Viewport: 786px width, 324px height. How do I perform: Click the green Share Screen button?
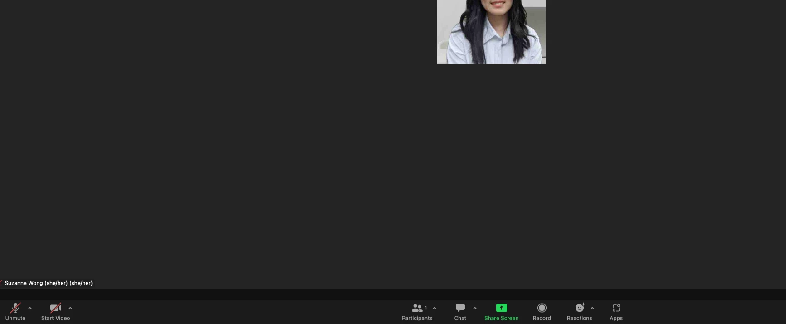click(502, 312)
